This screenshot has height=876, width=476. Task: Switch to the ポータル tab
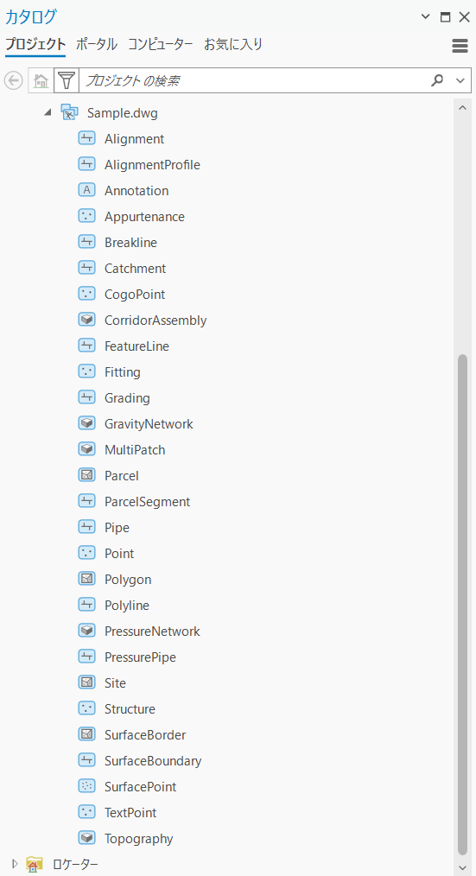tap(96, 44)
